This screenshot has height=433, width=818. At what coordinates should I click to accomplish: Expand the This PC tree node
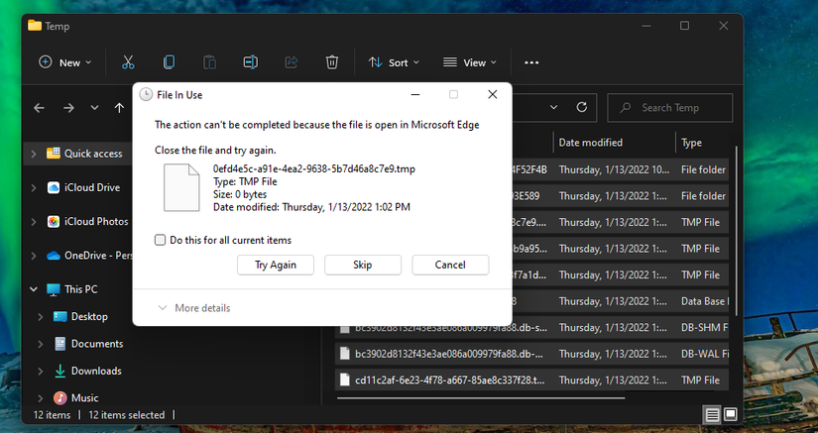pyautogui.click(x=35, y=289)
